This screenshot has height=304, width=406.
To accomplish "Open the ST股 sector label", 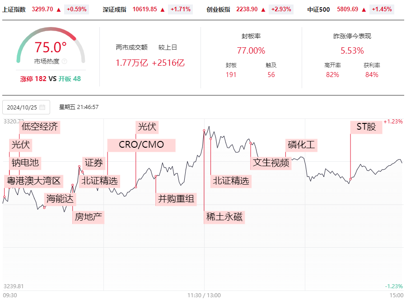I will [366, 127].
